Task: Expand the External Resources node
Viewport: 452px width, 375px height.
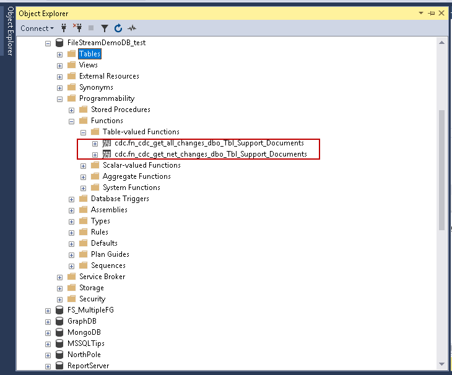Action: click(x=59, y=77)
